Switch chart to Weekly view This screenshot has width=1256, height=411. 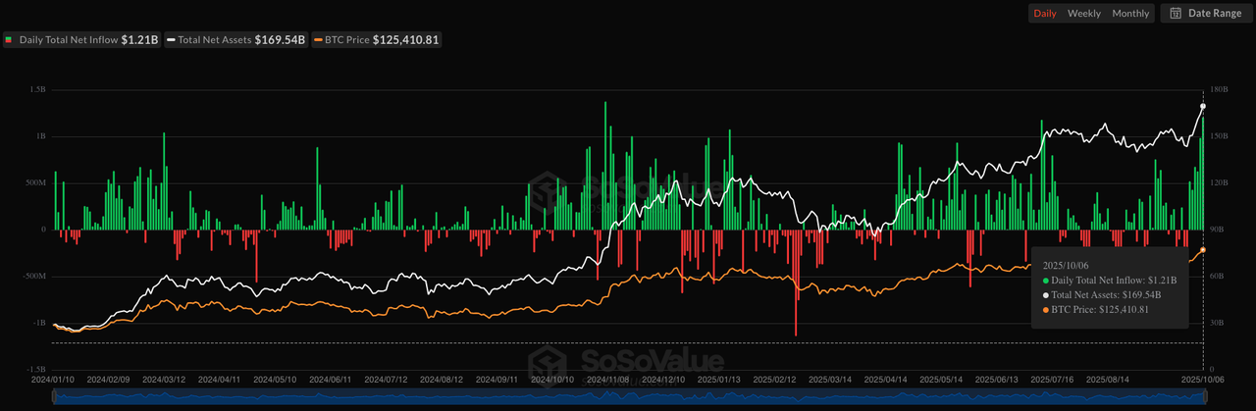coord(1084,14)
